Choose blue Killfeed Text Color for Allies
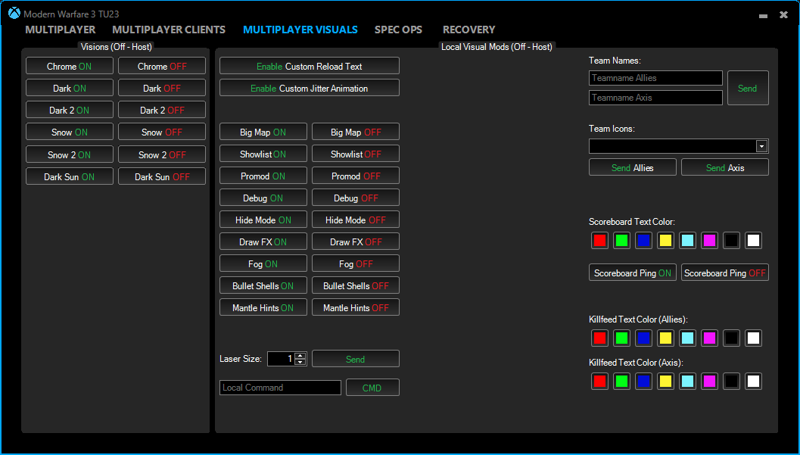 pos(644,338)
